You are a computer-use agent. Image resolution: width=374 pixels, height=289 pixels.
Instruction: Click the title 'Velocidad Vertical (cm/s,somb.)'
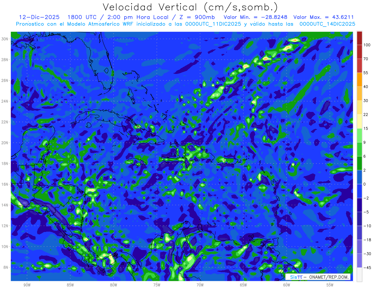coord(190,7)
